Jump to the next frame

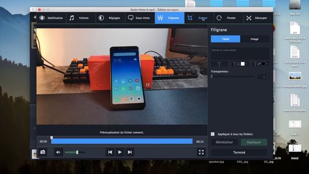130,152
